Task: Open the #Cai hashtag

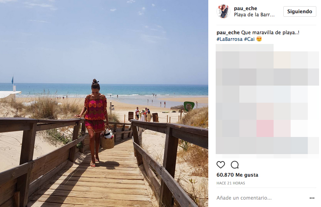Action: point(249,39)
